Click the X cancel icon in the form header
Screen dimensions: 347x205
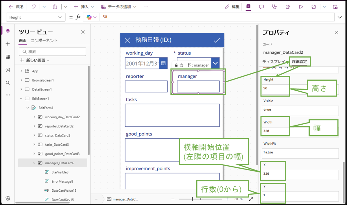coord(127,40)
